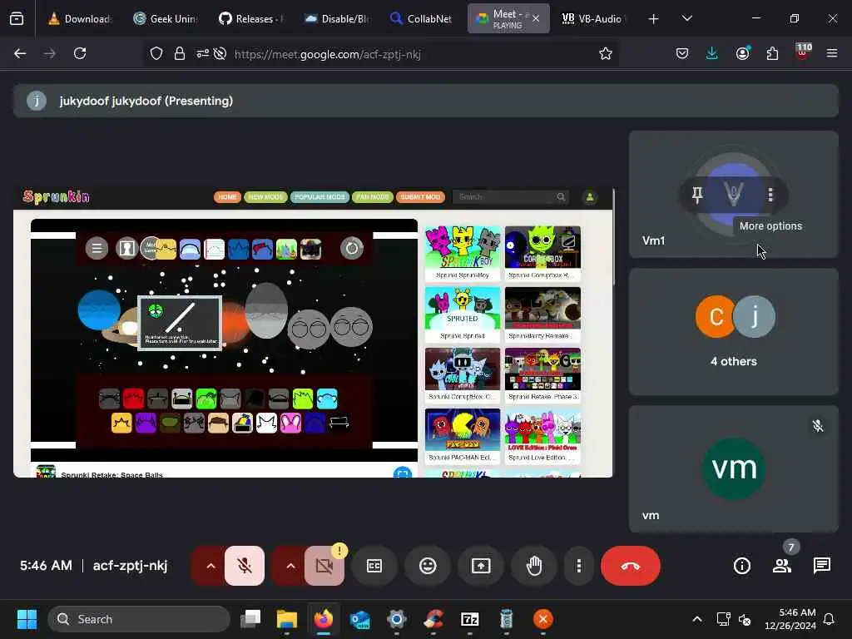Close the Meet tab

click(x=536, y=18)
